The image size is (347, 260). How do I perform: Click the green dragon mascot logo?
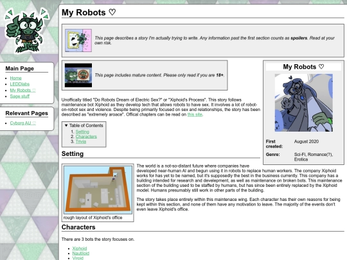click(26, 30)
